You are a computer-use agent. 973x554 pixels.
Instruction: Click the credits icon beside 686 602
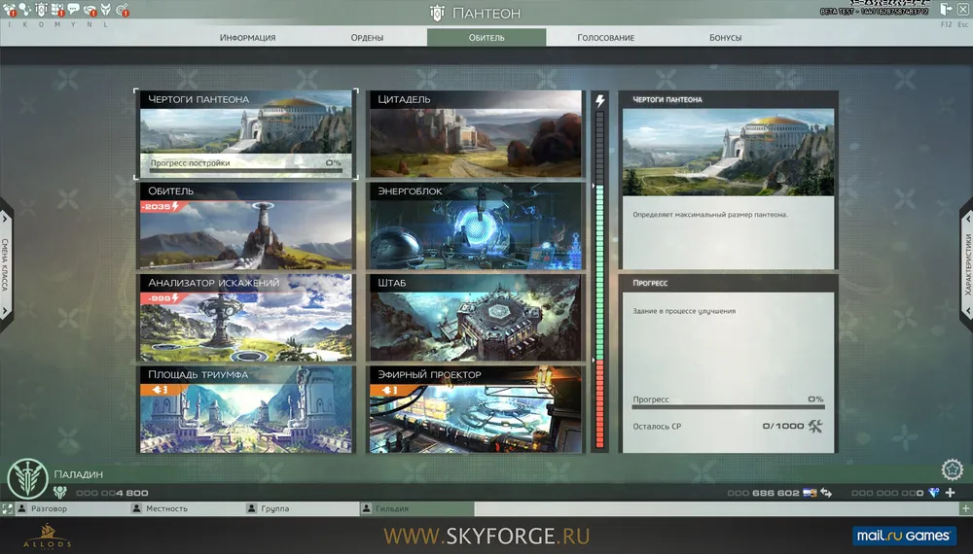point(810,493)
